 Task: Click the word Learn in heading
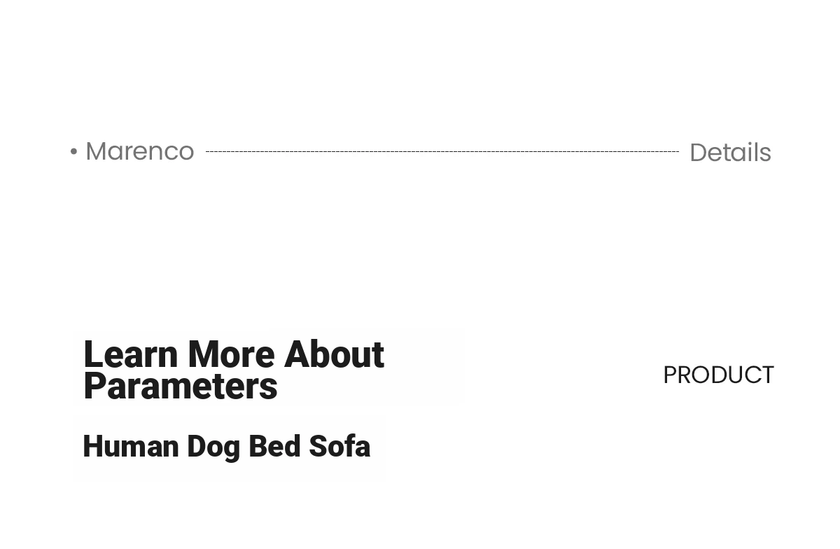tap(131, 355)
